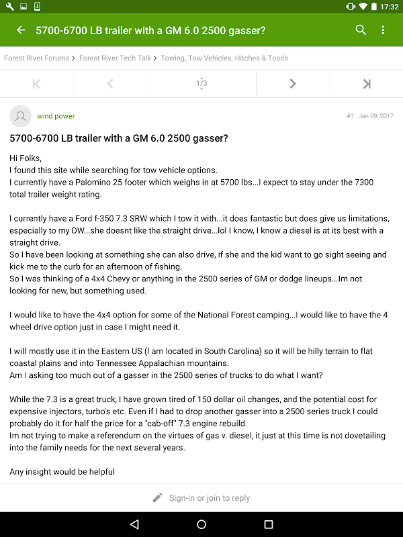This screenshot has width=403, height=537.
Task: Open Forest River Forums breadcrumb
Action: tap(37, 58)
